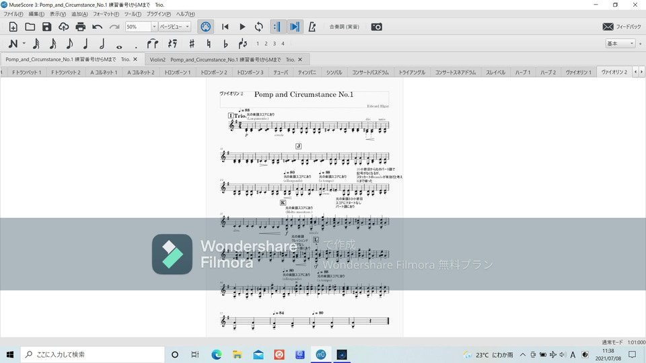Image resolution: width=646 pixels, height=363 pixels.
Task: Open the フォーマット(F) menu
Action: pyautogui.click(x=106, y=14)
